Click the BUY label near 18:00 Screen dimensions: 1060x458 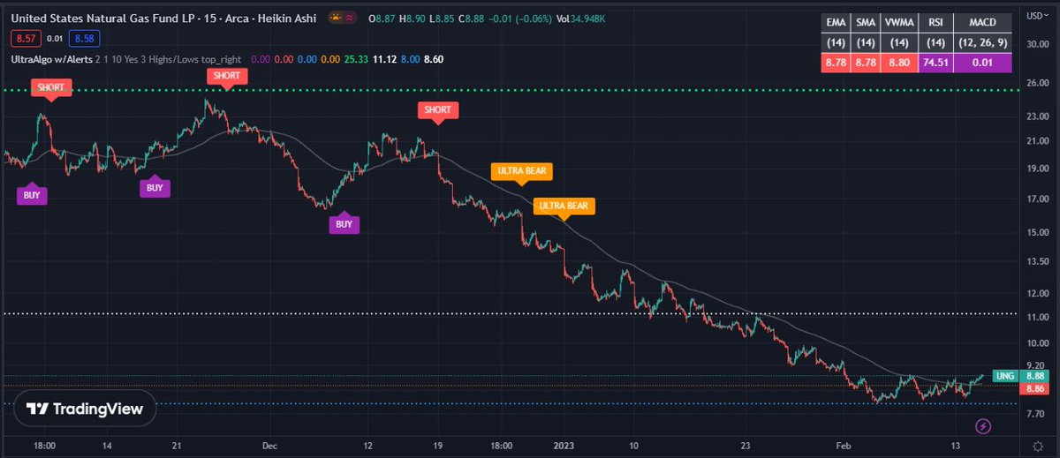(32, 194)
